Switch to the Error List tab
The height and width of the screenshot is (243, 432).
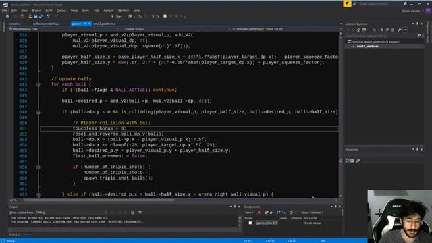15,234
